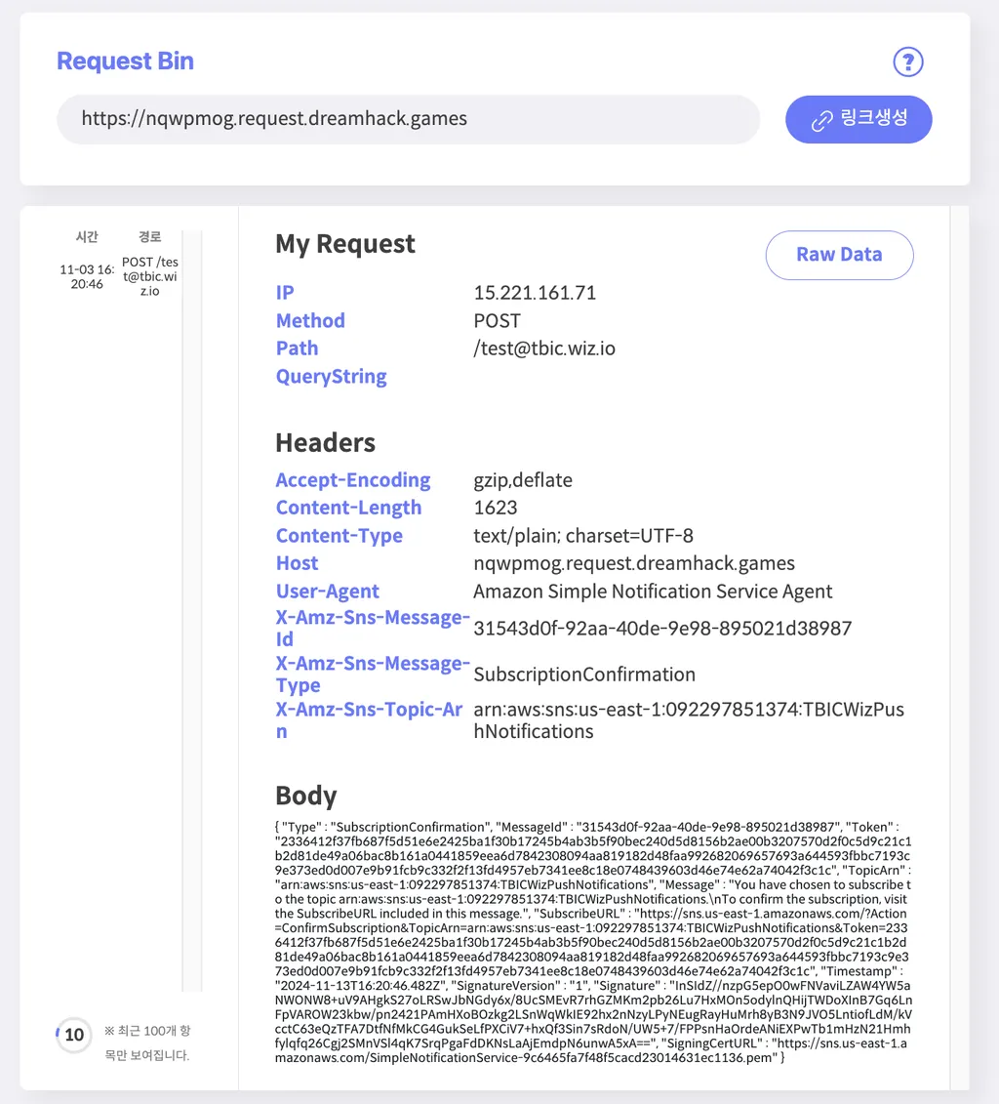Click the 링크생성 link generate button
999x1104 pixels.
(859, 119)
